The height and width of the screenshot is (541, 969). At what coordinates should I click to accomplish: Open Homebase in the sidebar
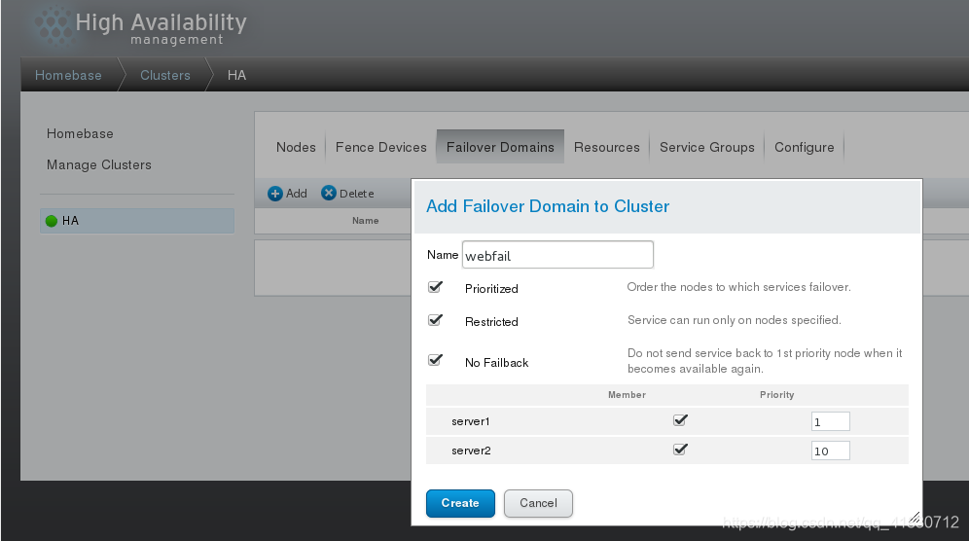point(80,133)
